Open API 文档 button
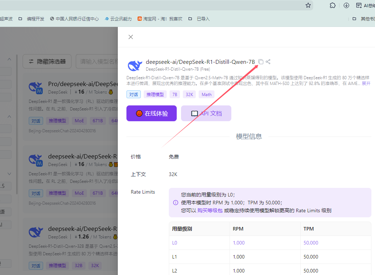Image resolution: width=375 pixels, height=275 pixels. pyautogui.click(x=206, y=113)
